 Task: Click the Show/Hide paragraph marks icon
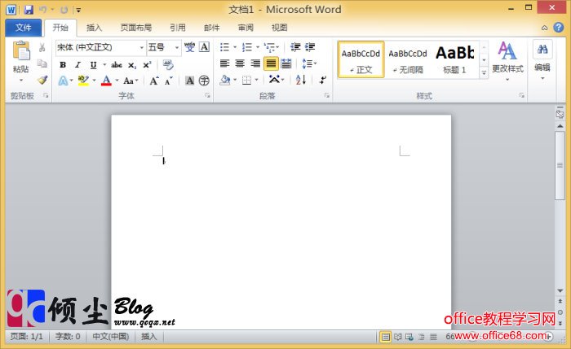323,80
